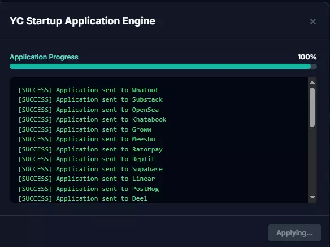
Task: Select the Replit log entry
Action: click(x=86, y=159)
